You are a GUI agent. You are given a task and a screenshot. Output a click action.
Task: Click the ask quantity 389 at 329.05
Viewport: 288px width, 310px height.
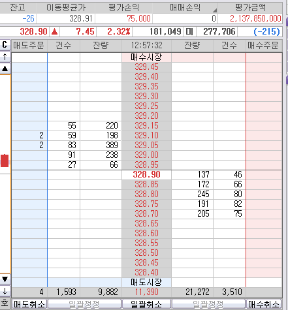point(112,146)
